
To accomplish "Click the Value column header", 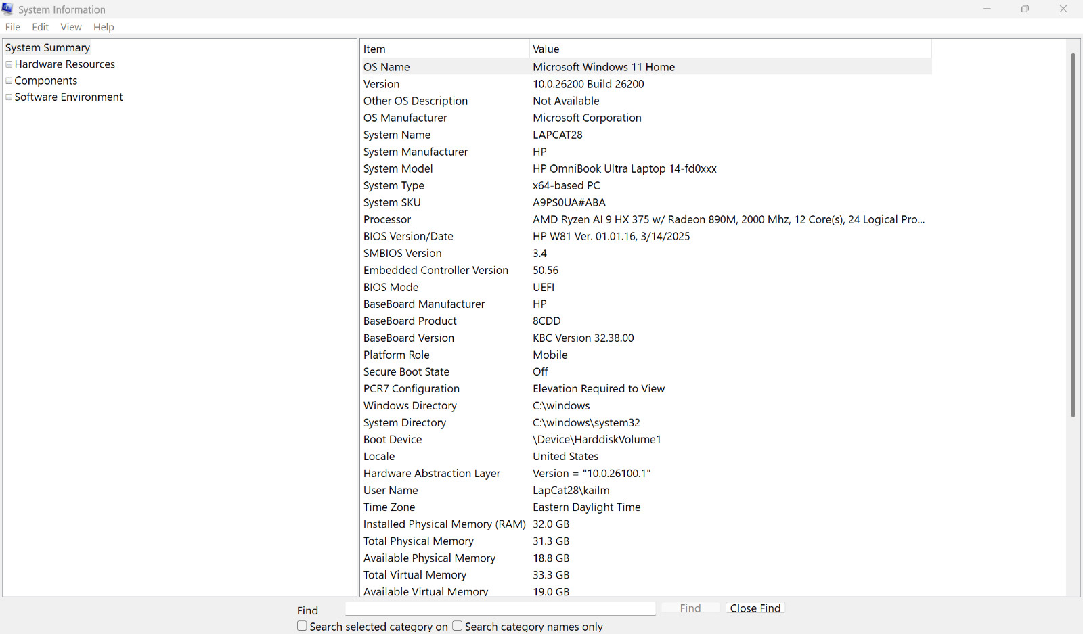I will [x=730, y=49].
